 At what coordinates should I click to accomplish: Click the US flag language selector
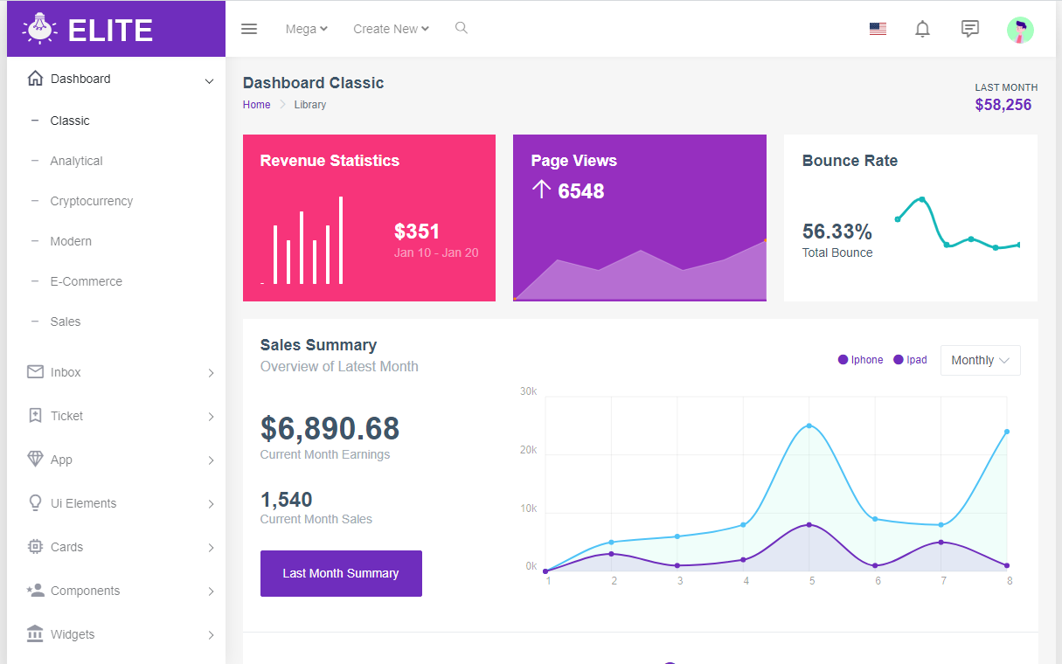[878, 28]
